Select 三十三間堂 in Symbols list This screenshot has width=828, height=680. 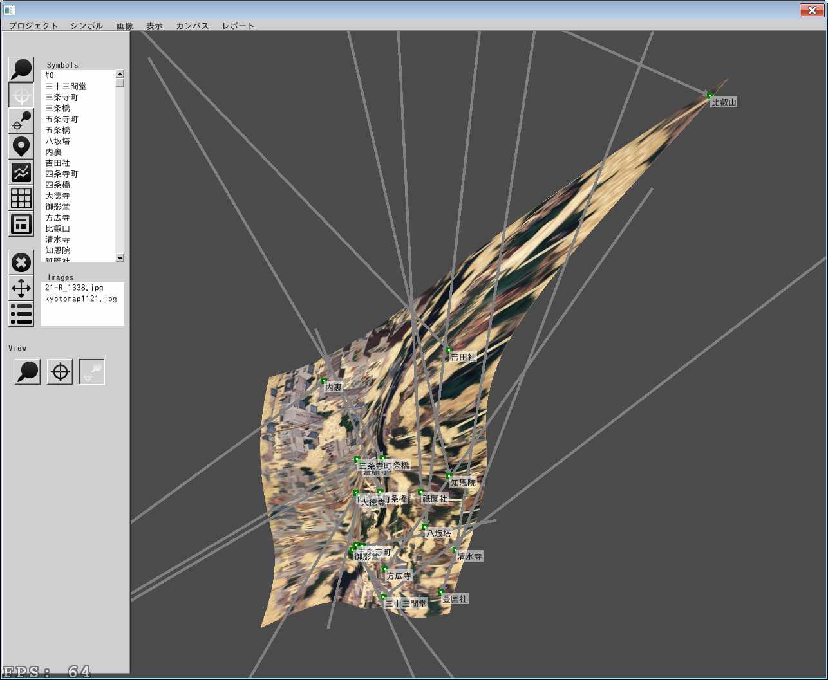78,86
